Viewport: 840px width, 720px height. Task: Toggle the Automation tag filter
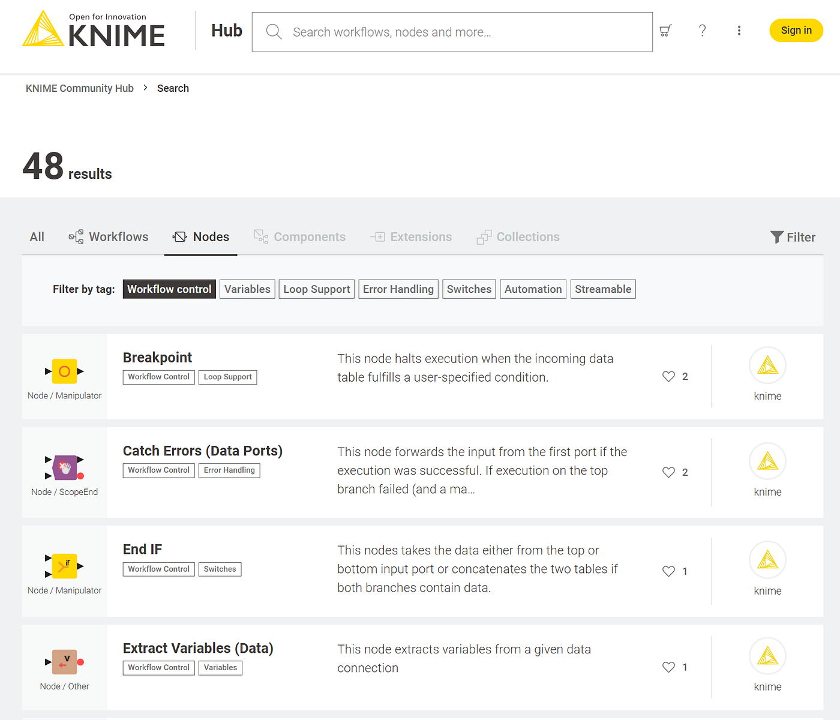coord(533,289)
